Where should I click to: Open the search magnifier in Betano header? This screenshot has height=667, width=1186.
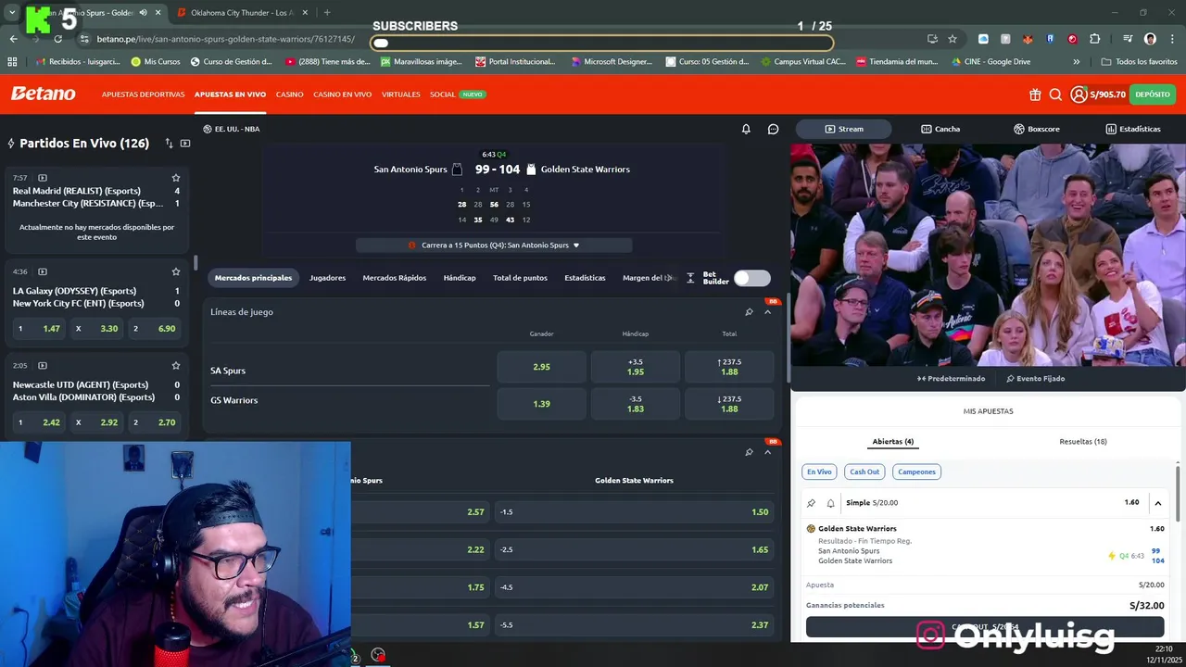[x=1055, y=94]
